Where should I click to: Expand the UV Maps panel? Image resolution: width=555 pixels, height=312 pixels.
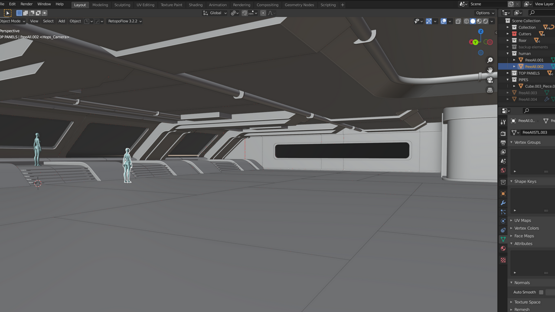[x=522, y=221]
